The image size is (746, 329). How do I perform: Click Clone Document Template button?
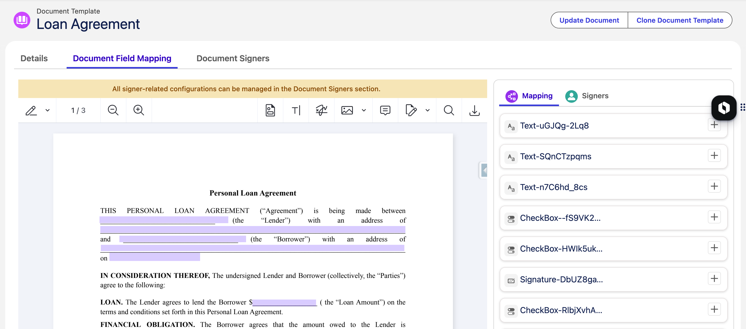(680, 20)
